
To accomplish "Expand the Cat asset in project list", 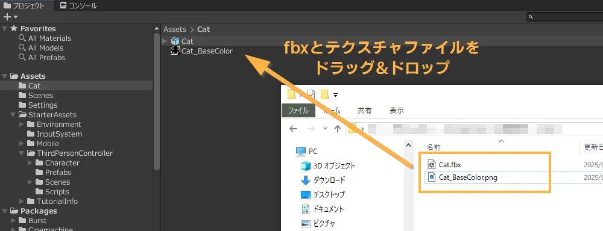I will pos(165,41).
